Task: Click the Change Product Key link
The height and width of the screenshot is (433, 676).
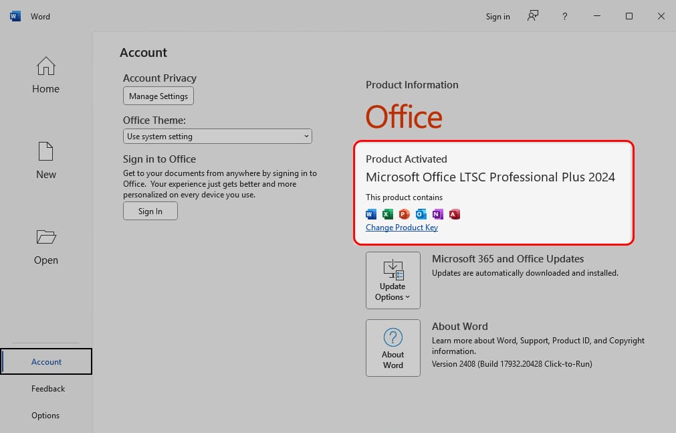Action: [x=402, y=228]
